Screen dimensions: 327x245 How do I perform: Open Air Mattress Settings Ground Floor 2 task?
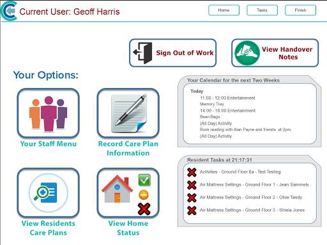pos(251,197)
